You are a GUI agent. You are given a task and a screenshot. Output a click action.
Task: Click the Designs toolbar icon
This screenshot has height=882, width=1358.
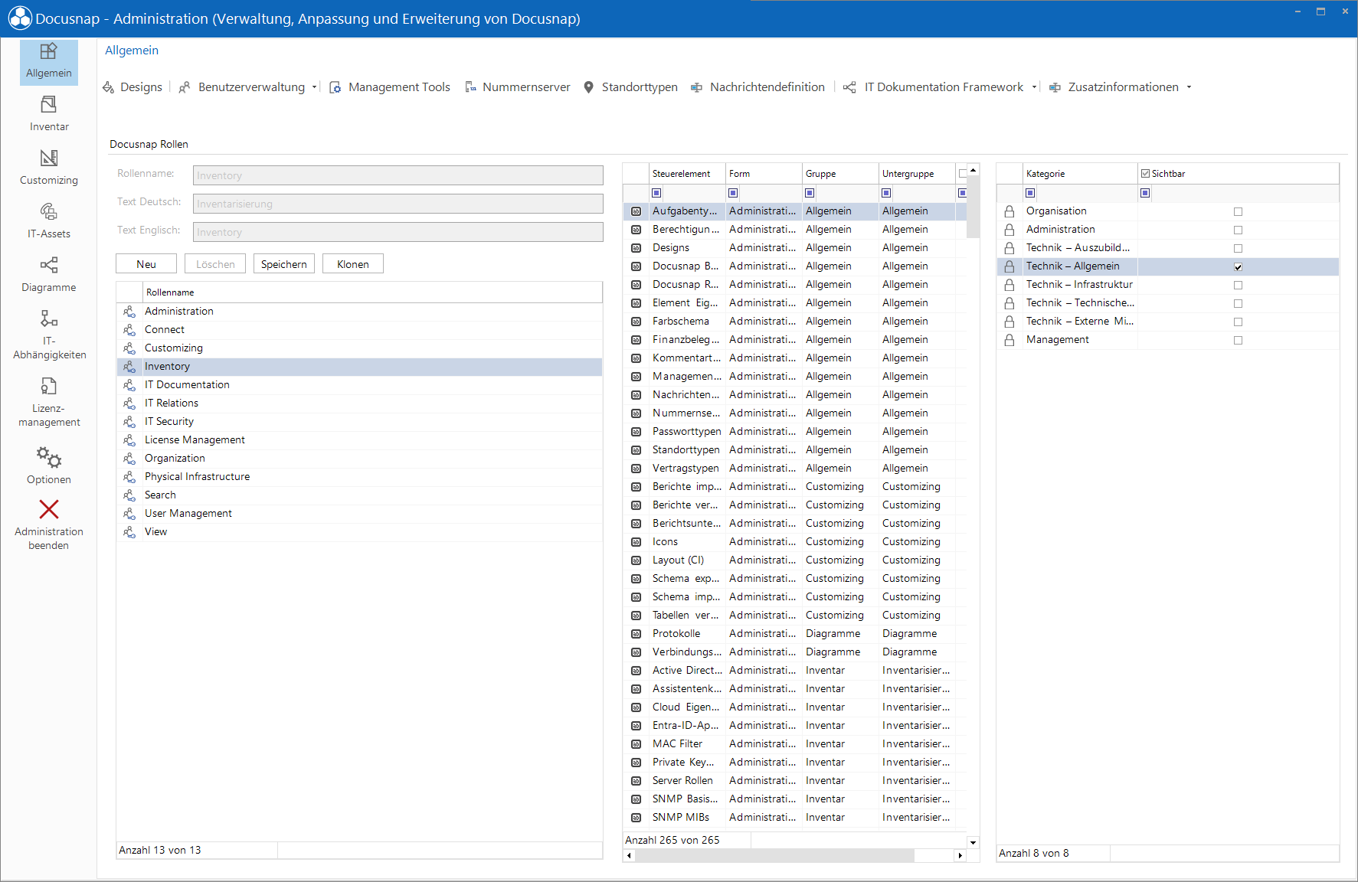pyautogui.click(x=109, y=87)
